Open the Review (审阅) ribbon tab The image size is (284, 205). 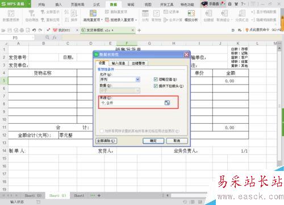[131, 5]
